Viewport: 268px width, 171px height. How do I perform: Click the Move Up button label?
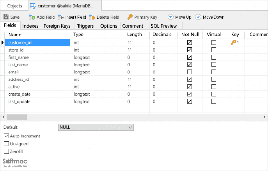point(183,17)
